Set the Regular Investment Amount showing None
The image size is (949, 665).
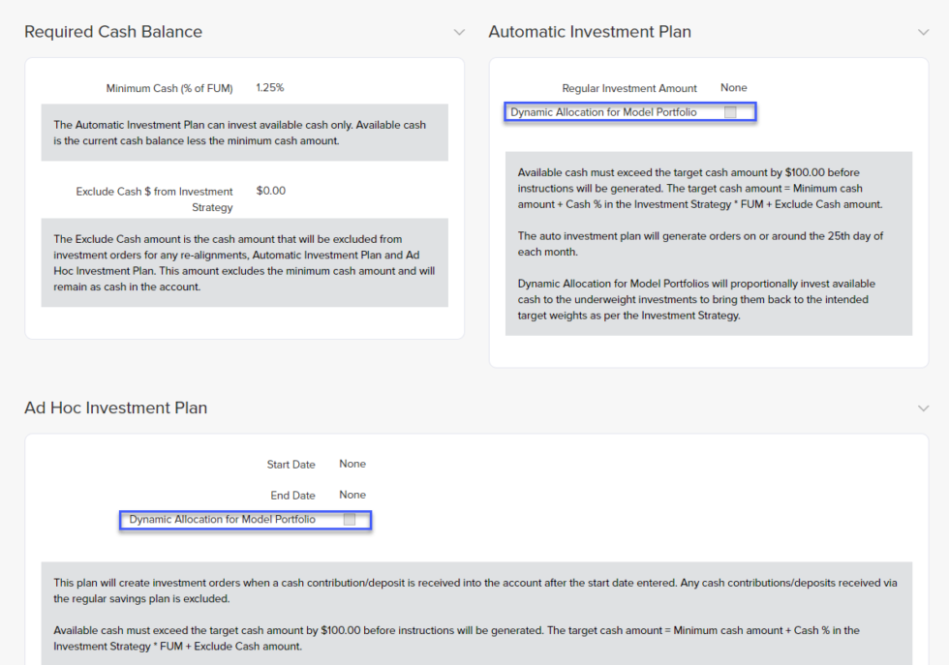[x=733, y=88]
